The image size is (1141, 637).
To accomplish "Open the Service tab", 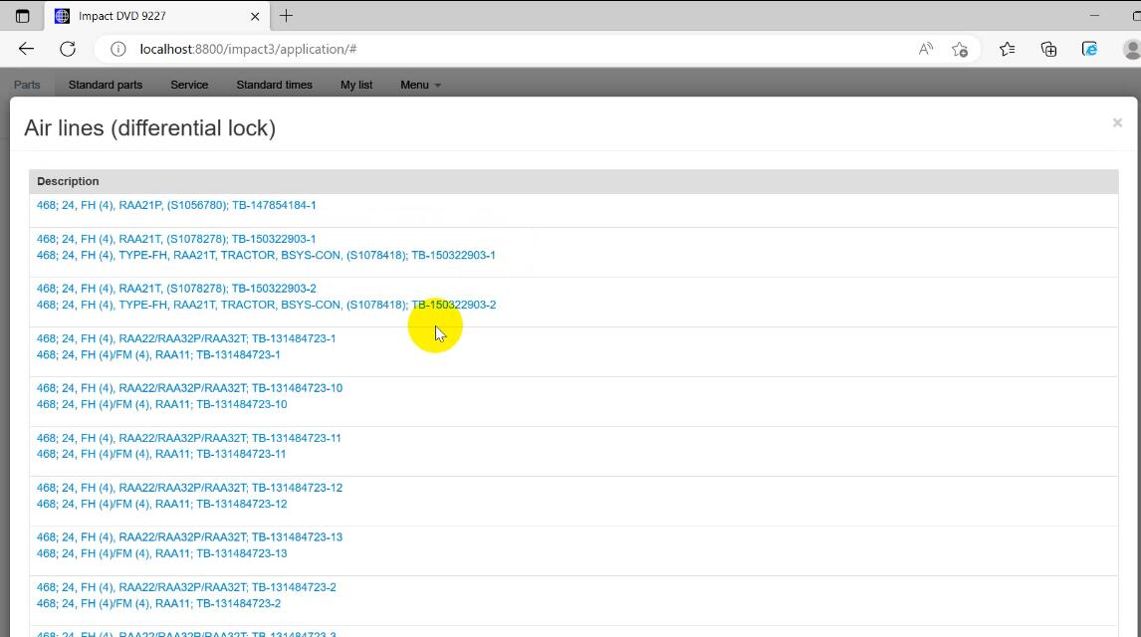I will click(x=189, y=85).
